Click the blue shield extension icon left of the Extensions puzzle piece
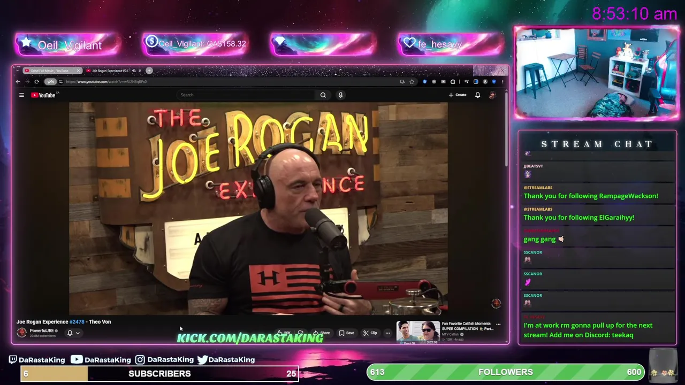685x385 pixels. [x=425, y=82]
